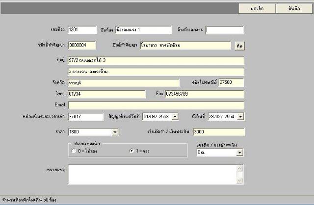Click the Fax field 023456789
Screen dimensions: 314x205
[x=205, y=94]
